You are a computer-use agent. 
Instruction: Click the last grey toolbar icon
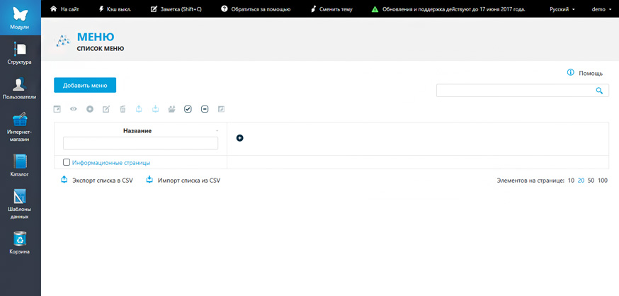(222, 109)
